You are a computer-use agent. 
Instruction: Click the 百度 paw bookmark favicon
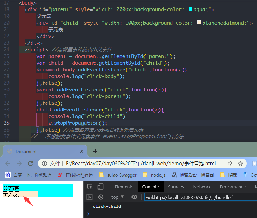[x=8, y=175]
